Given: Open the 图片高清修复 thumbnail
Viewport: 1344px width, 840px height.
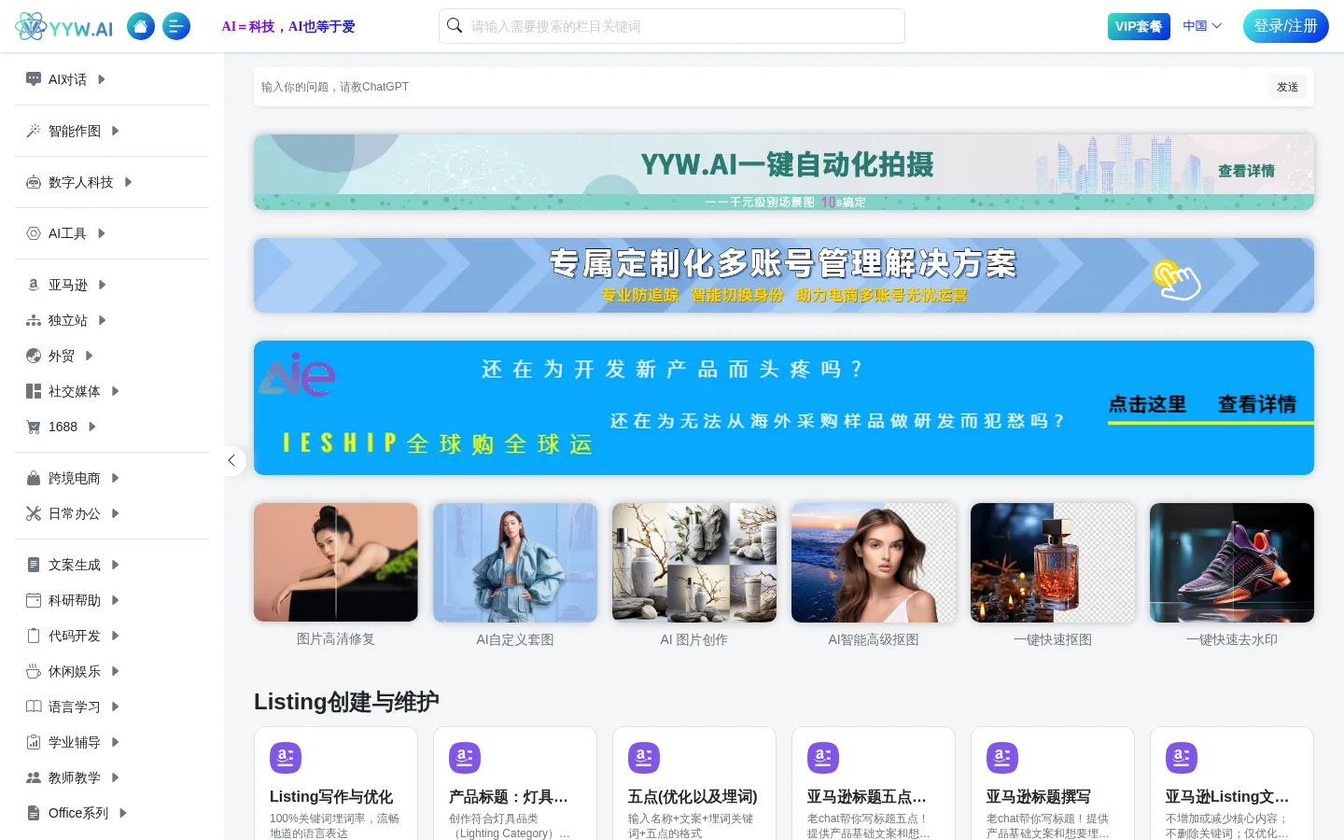Looking at the screenshot, I should point(336,563).
